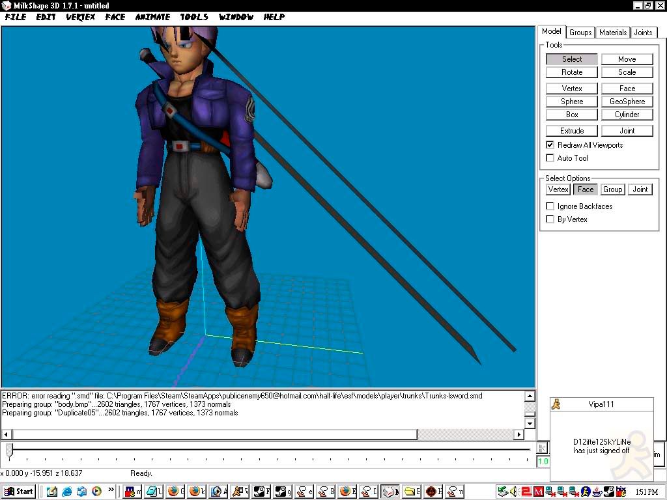Open the AIM buddy window taskbar button labeled V

[240, 492]
